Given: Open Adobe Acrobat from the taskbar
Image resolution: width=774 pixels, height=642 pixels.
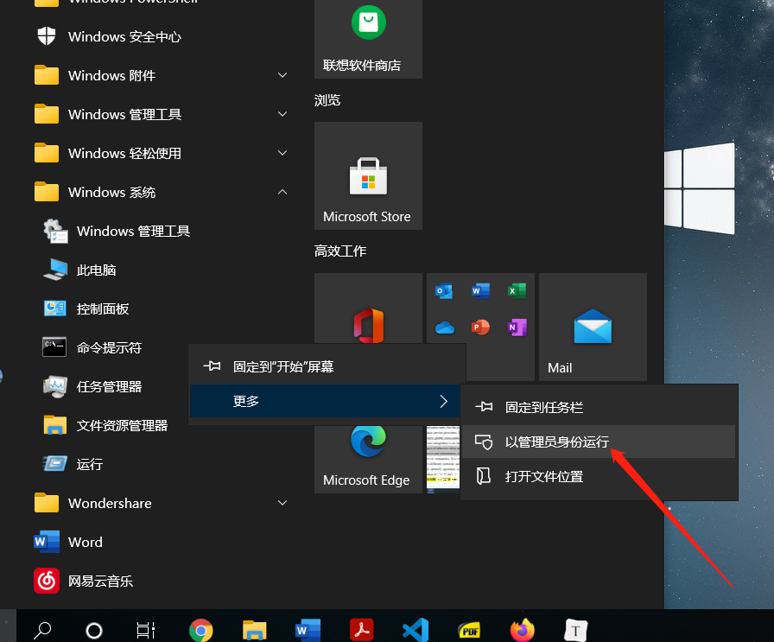Looking at the screenshot, I should point(361,631).
